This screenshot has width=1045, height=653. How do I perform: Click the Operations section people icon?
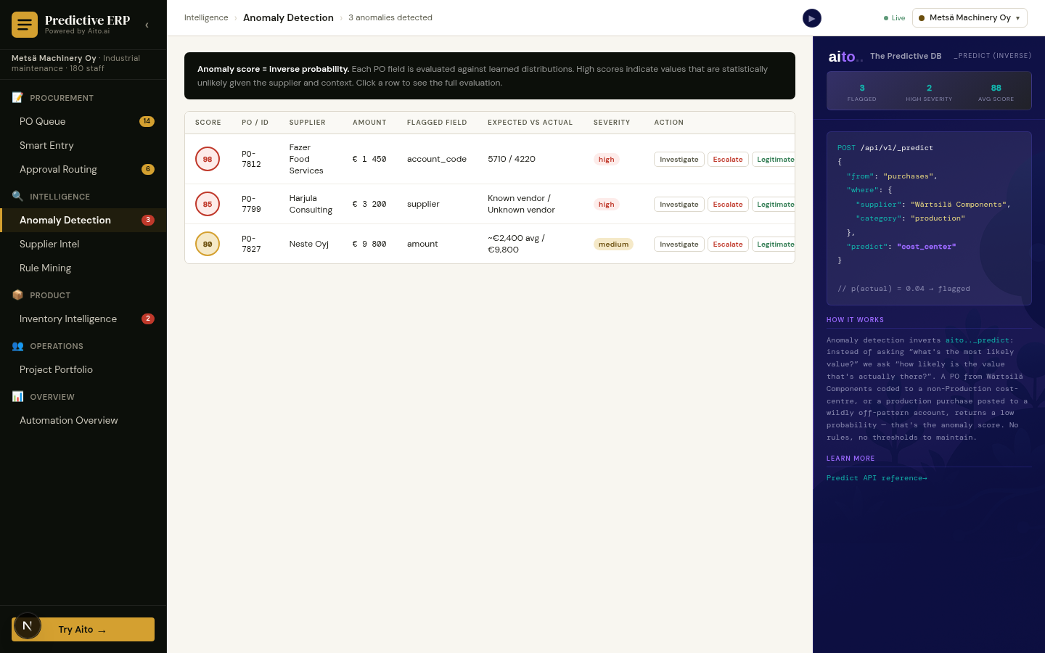(17, 345)
